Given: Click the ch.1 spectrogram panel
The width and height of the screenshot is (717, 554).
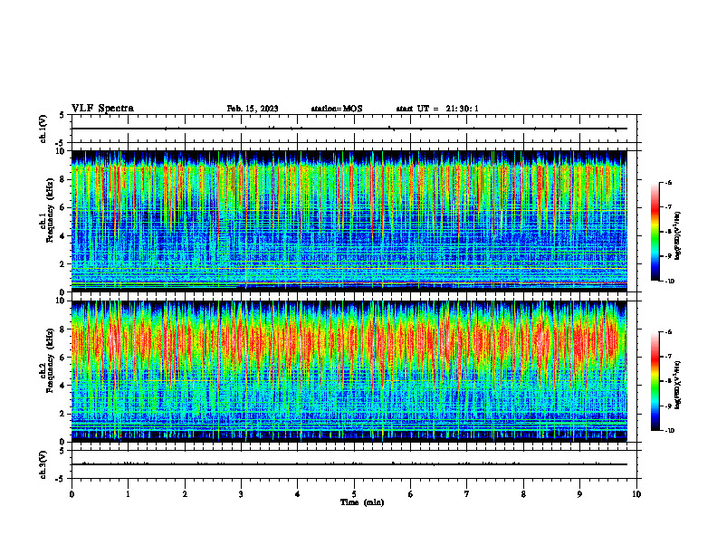Looking at the screenshot, I should click(349, 221).
